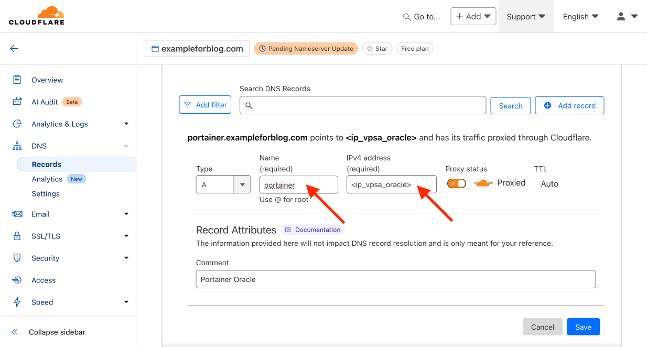The width and height of the screenshot is (647, 347).
Task: Open DNS Settings in the sidebar
Action: coord(46,193)
